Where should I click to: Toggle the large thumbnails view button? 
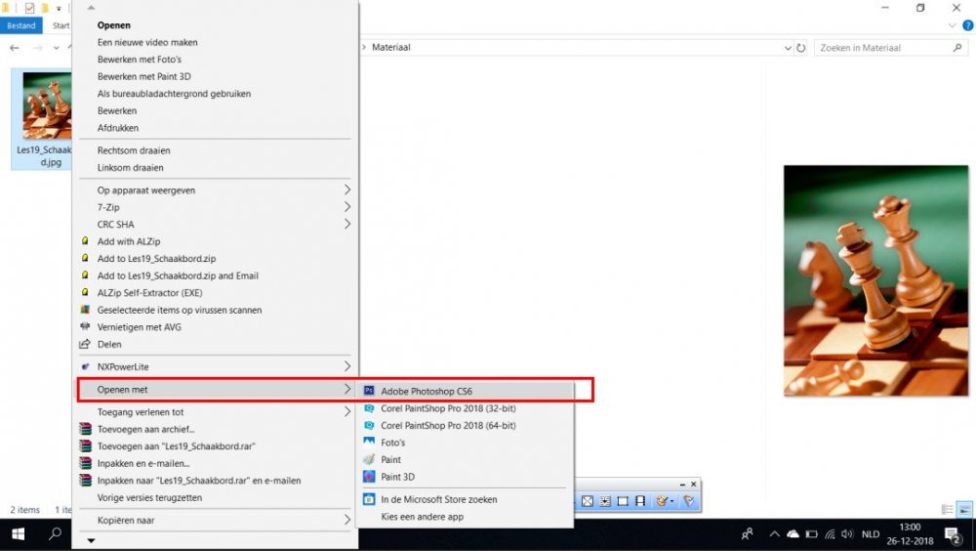[x=964, y=509]
